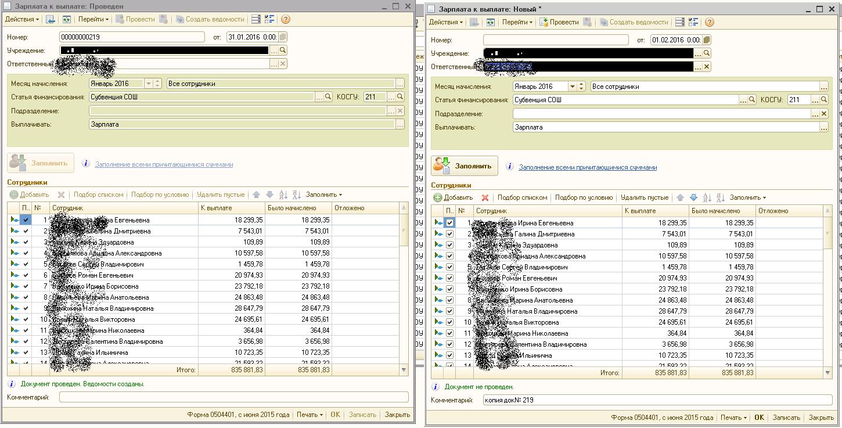The width and height of the screenshot is (842, 428).
Task: Toggle checkbox for row 4 in Новый window
Action: click(x=449, y=256)
